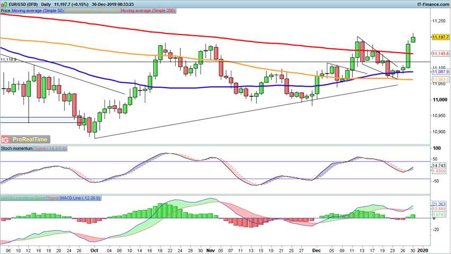
Task: Click the EUR/USD (DFB) instrument name
Action: [x=24, y=4]
